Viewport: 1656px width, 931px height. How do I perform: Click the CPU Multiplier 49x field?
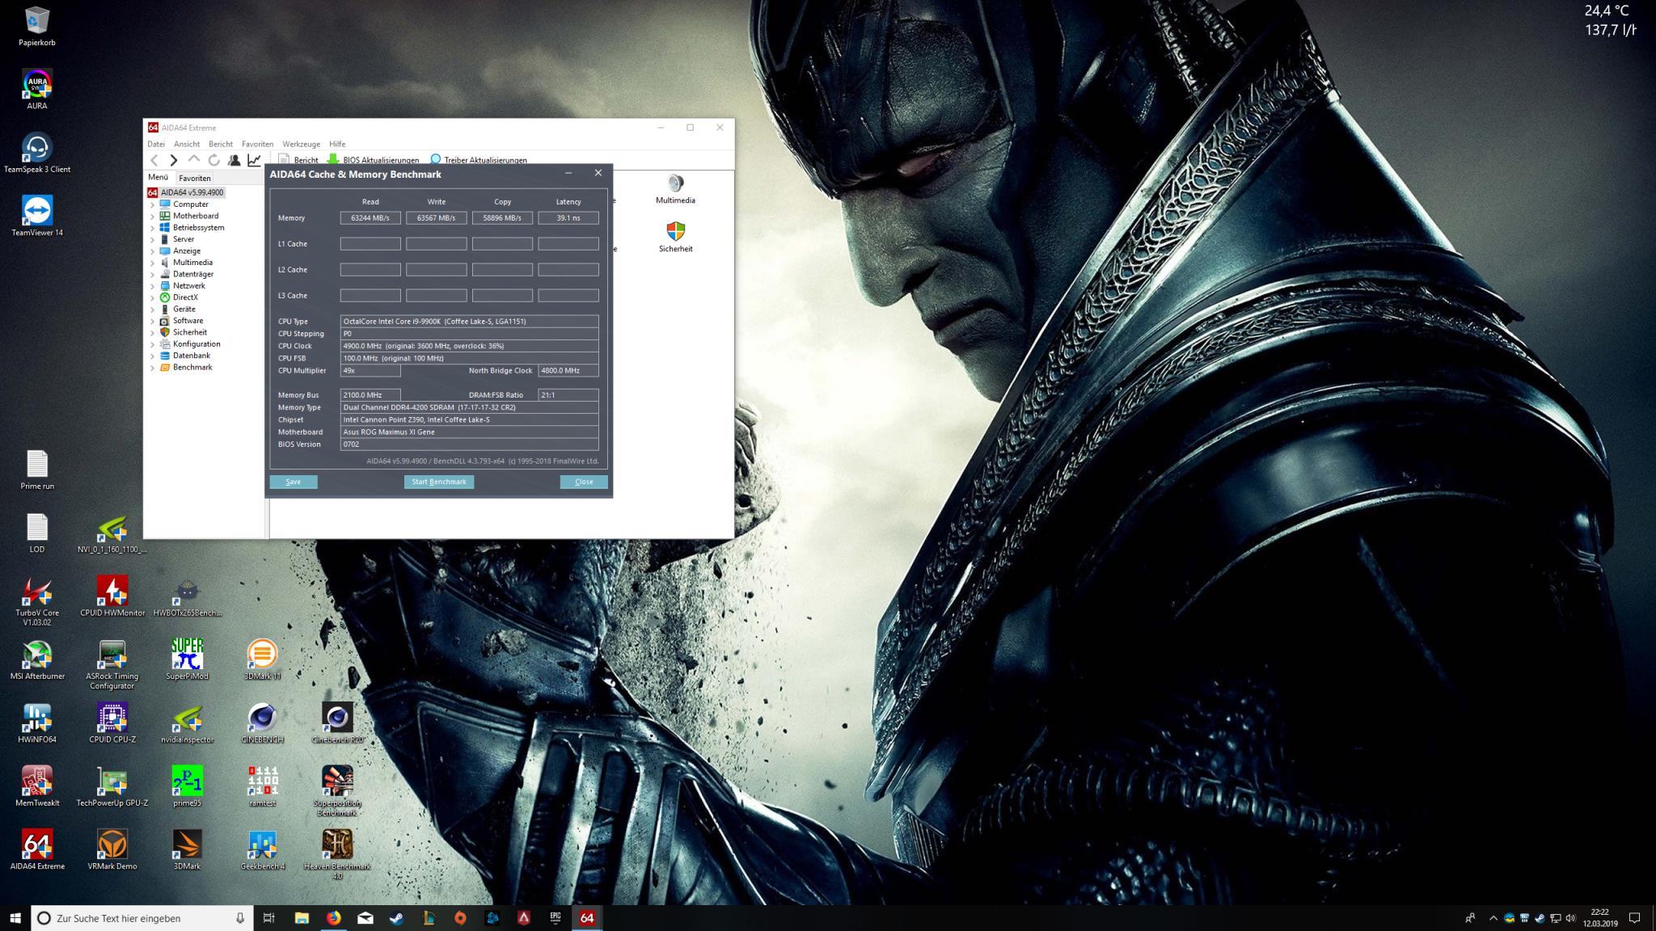click(370, 371)
